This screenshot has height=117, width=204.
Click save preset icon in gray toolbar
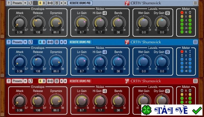[x=57, y=3]
